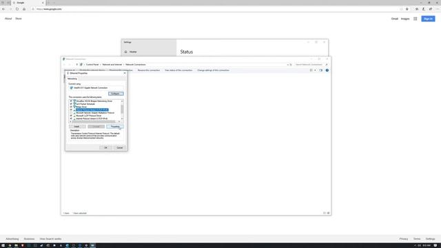Viewport: 441px width, 248px height.
Task: Confirm the Ethernet Properties dialog with OK
Action: (105, 147)
